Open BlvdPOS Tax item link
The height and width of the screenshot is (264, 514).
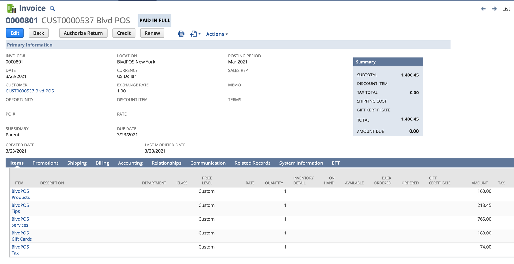point(20,250)
